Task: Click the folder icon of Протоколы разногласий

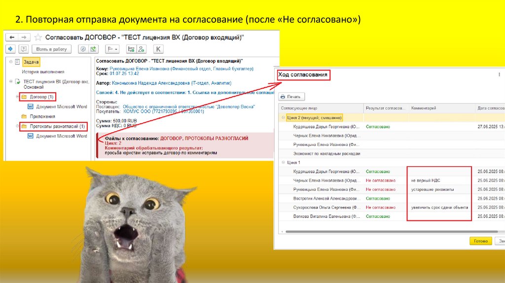Action: (24, 126)
